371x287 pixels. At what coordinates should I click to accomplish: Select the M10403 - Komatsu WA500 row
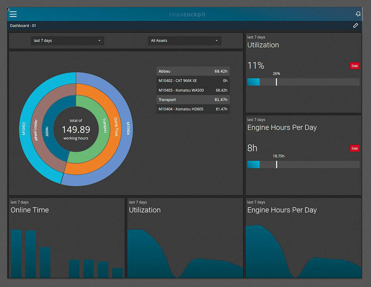pos(193,90)
